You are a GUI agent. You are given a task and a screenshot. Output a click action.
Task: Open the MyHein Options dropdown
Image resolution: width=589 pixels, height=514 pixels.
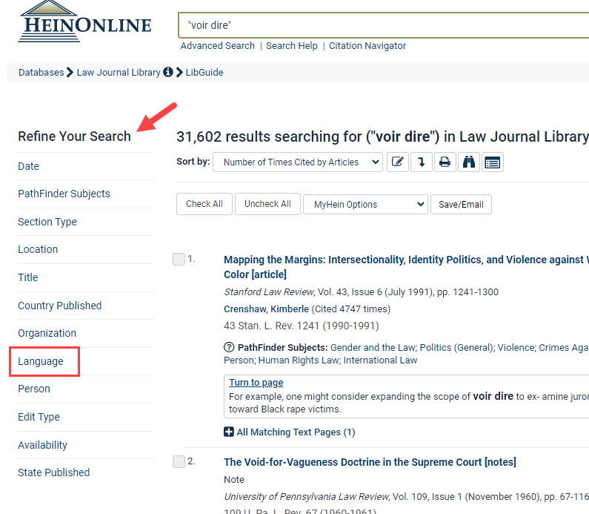[x=365, y=204]
